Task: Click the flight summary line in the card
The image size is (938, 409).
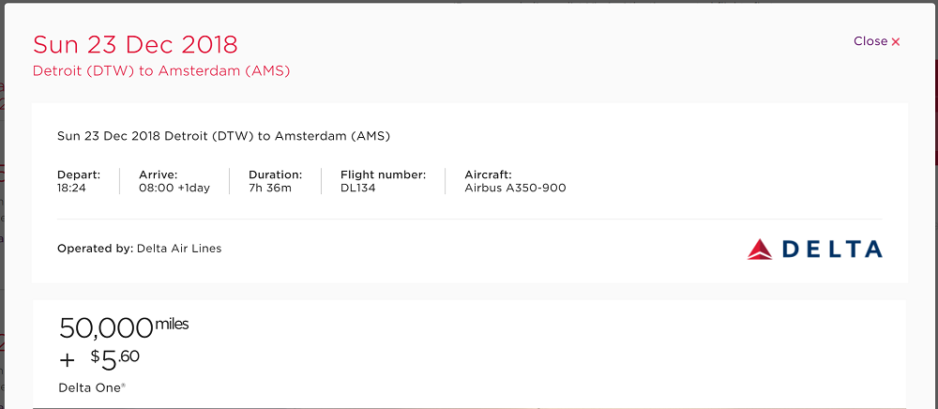Action: coord(223,136)
